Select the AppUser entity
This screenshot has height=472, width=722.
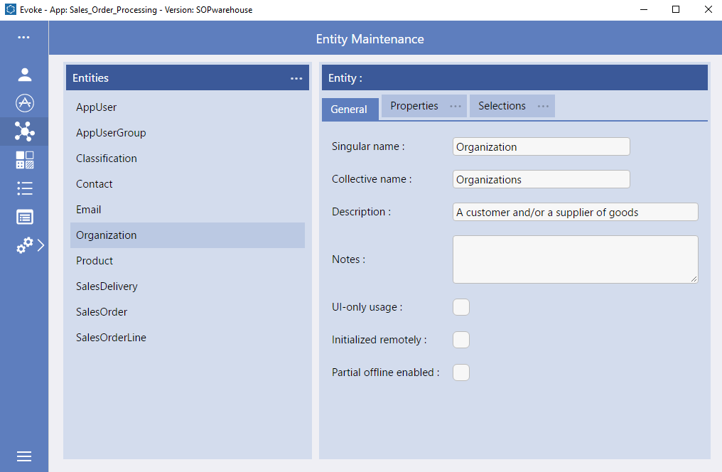(x=188, y=107)
